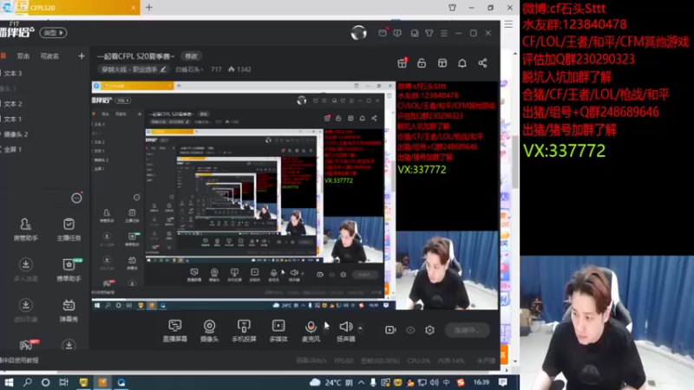Open Task View on the taskbar
The image size is (694, 390).
(x=63, y=382)
